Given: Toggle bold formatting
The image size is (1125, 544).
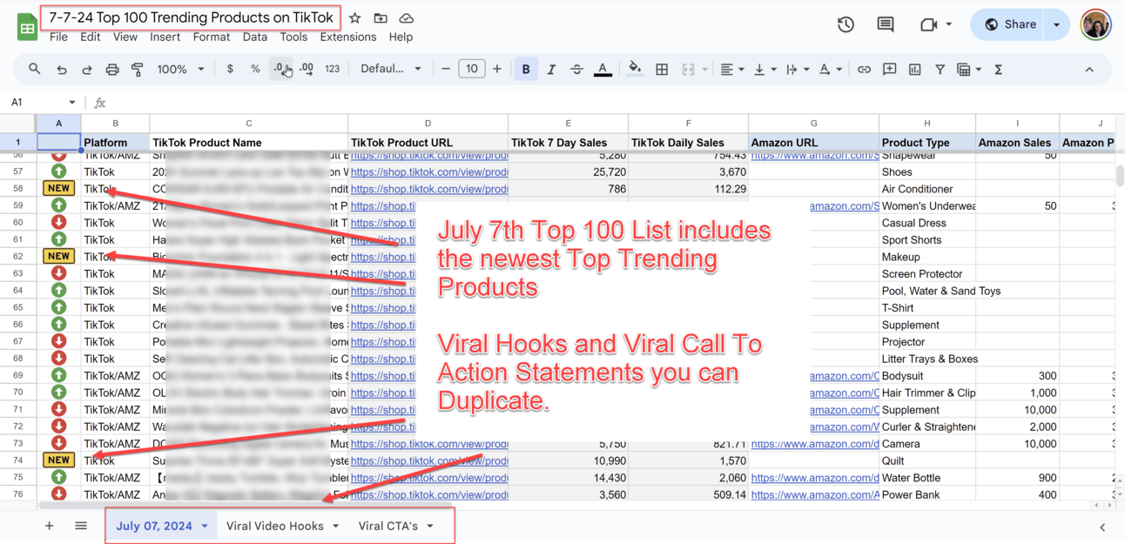Looking at the screenshot, I should tap(526, 70).
